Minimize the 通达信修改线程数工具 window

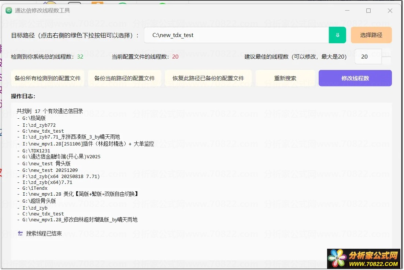(346, 11)
